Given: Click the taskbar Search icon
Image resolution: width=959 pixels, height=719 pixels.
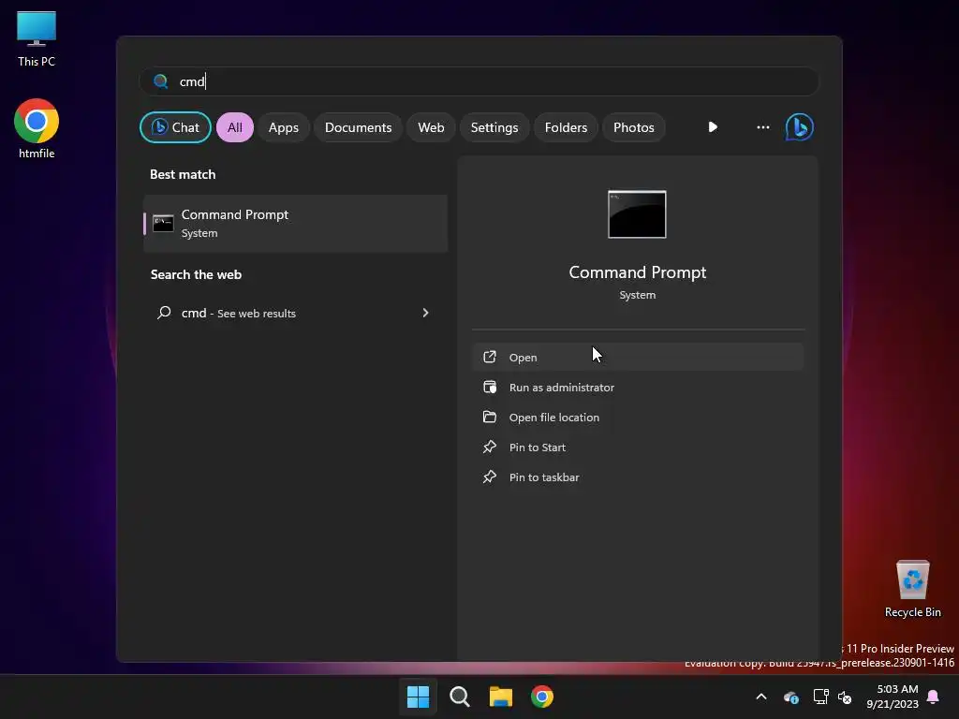Looking at the screenshot, I should [x=459, y=697].
